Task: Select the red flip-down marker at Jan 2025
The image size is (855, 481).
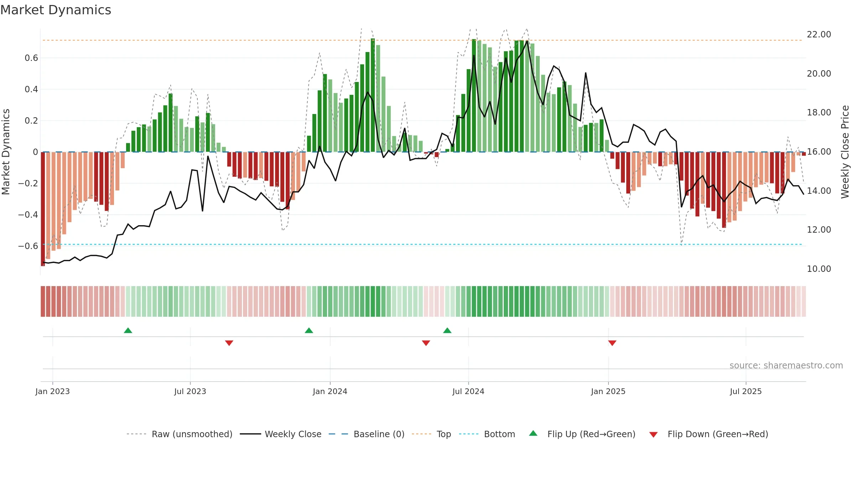Action: 612,343
